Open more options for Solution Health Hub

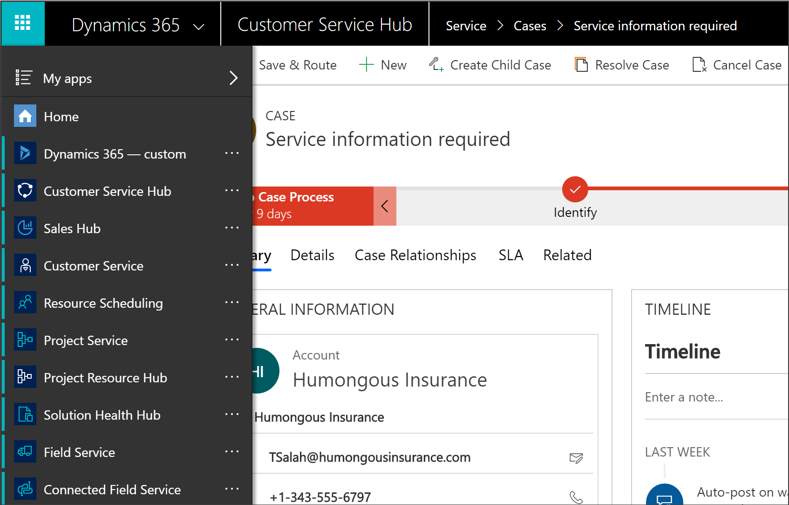(x=231, y=414)
